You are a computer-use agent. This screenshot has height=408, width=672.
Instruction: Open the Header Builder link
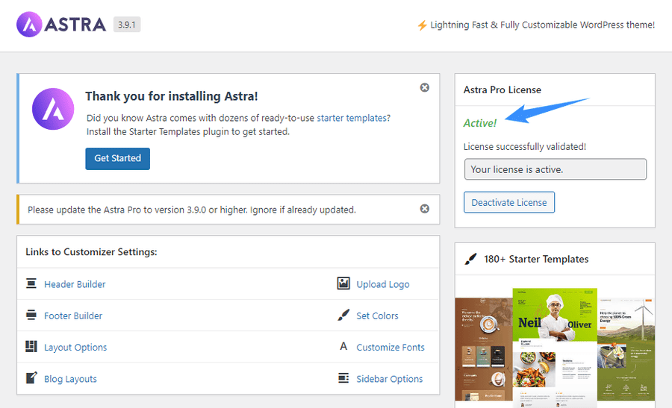(75, 284)
